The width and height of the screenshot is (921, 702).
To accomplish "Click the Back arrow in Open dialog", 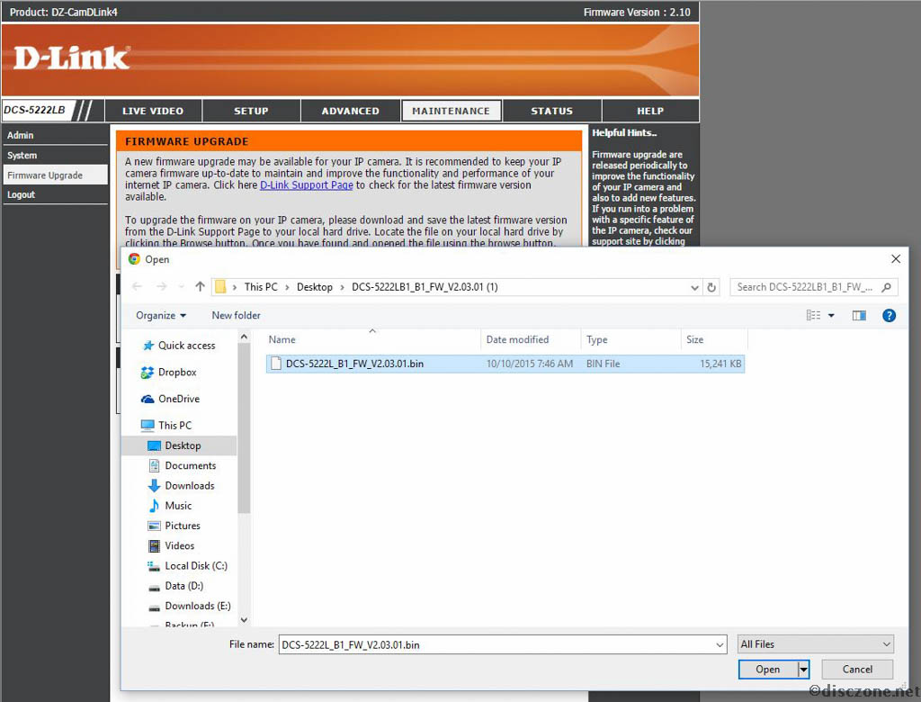I will 137,287.
